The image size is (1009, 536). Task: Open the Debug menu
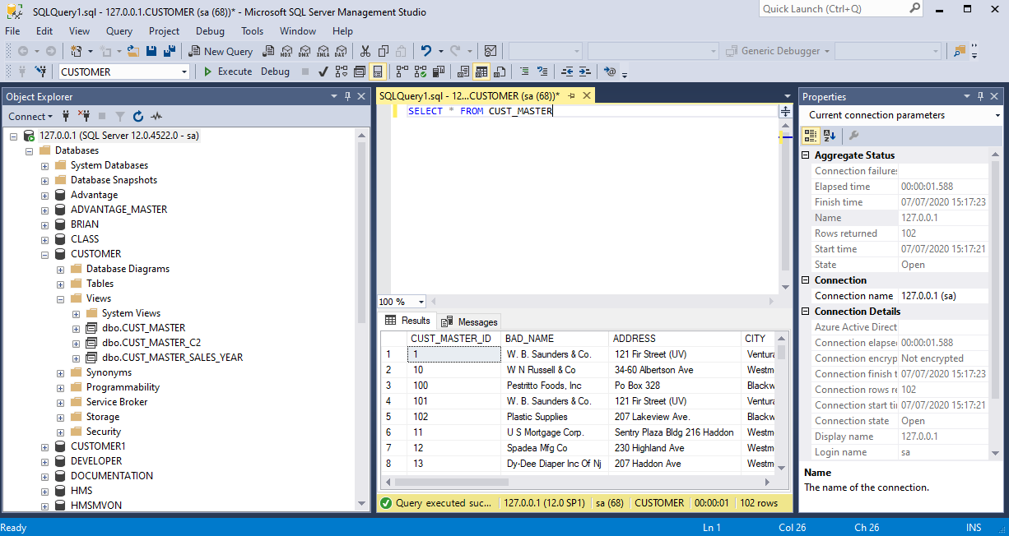click(210, 30)
